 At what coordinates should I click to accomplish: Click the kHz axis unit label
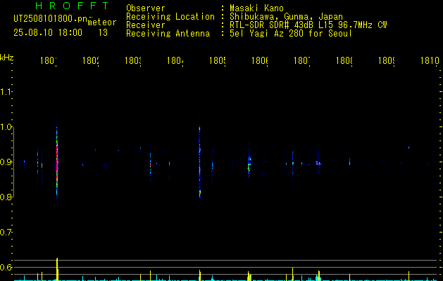tap(7, 58)
